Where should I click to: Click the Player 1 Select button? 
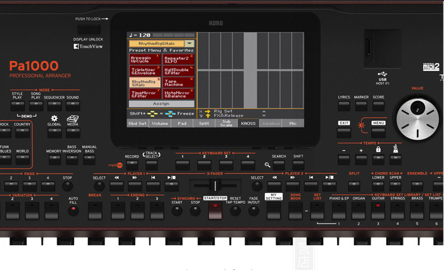[x=99, y=186]
